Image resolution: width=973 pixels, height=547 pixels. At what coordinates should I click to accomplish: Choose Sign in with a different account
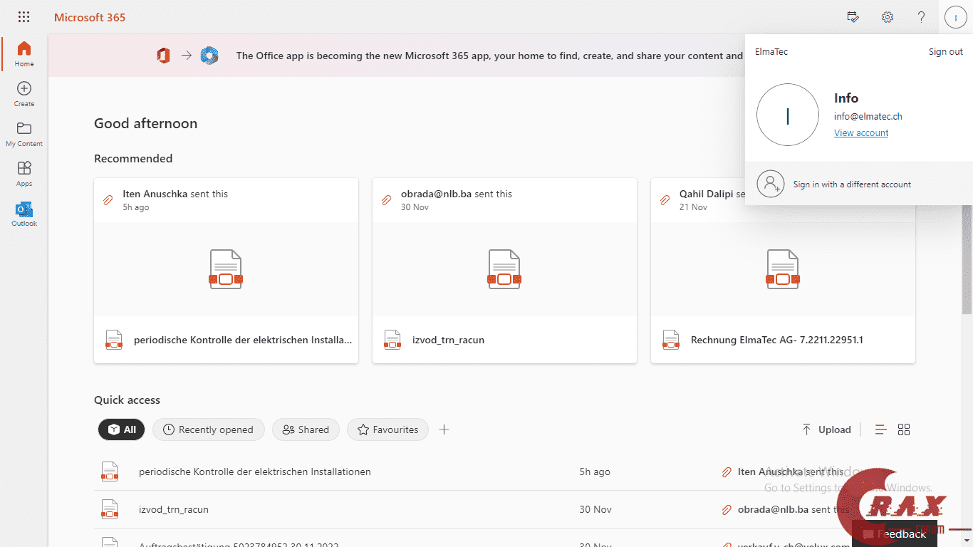coord(852,184)
